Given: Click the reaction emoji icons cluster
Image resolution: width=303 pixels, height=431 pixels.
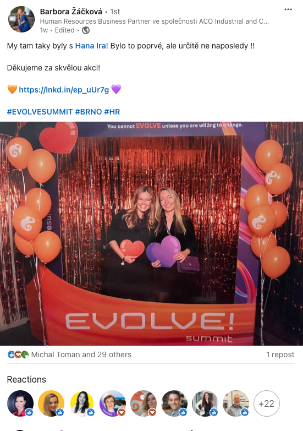Looking at the screenshot, I should (x=18, y=354).
